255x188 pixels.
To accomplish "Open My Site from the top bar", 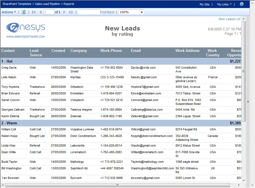I will (204, 4).
